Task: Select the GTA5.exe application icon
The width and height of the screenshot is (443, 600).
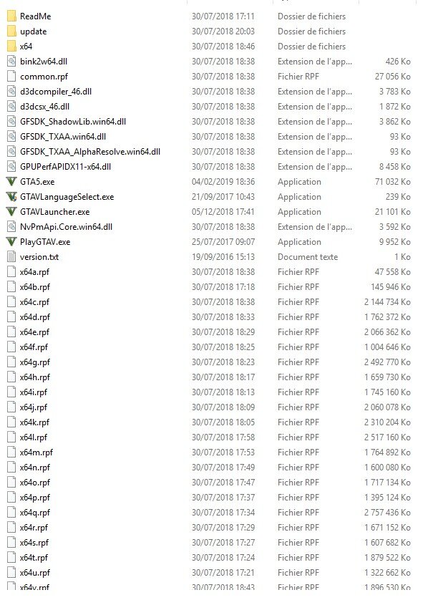Action: click(x=12, y=182)
